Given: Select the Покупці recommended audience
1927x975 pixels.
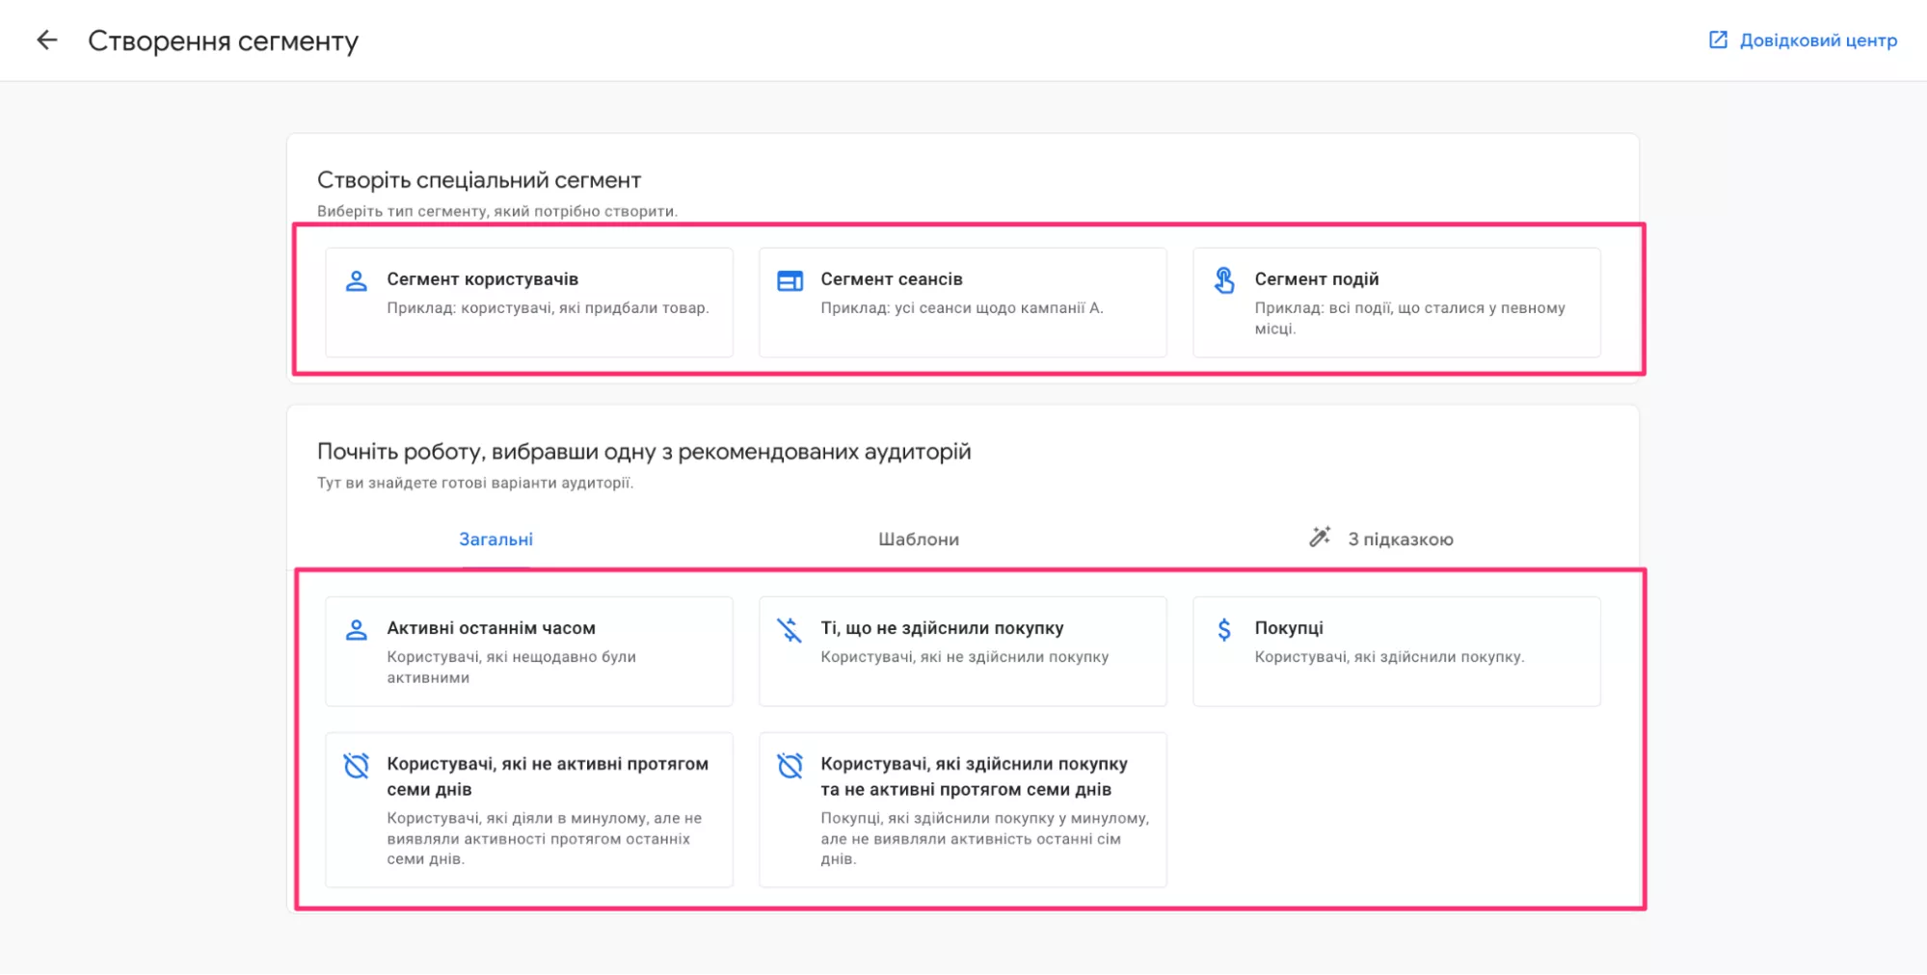Looking at the screenshot, I should point(1396,650).
